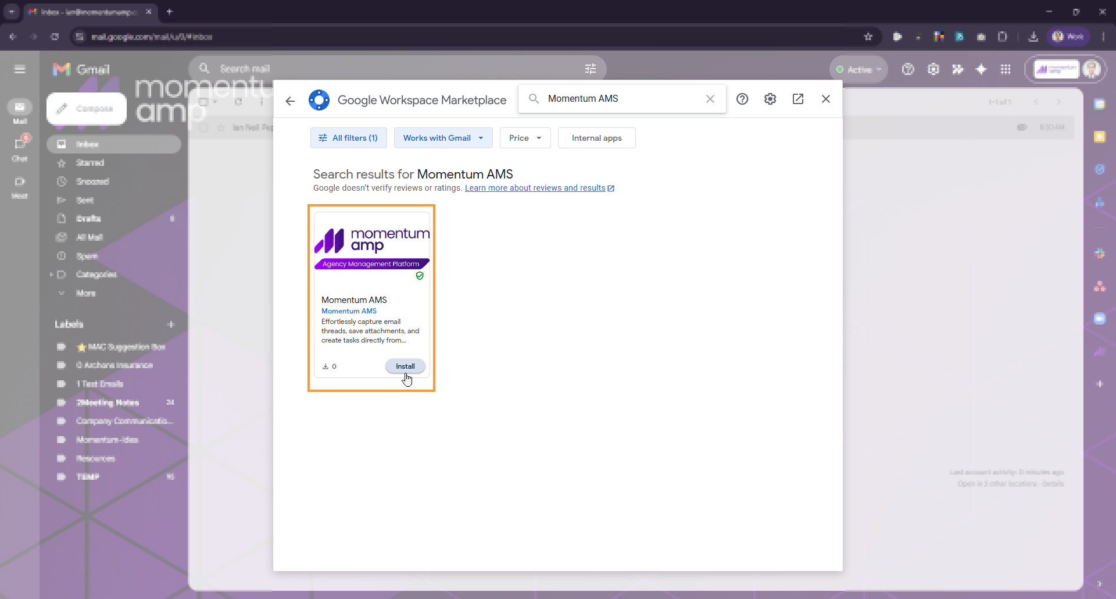Open browser downloads icon
This screenshot has height=599, width=1116.
pyautogui.click(x=1033, y=37)
